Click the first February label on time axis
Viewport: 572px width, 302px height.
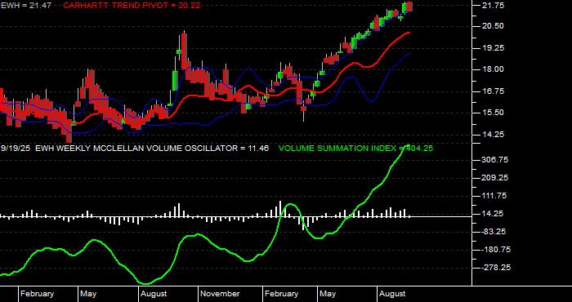coord(37,294)
